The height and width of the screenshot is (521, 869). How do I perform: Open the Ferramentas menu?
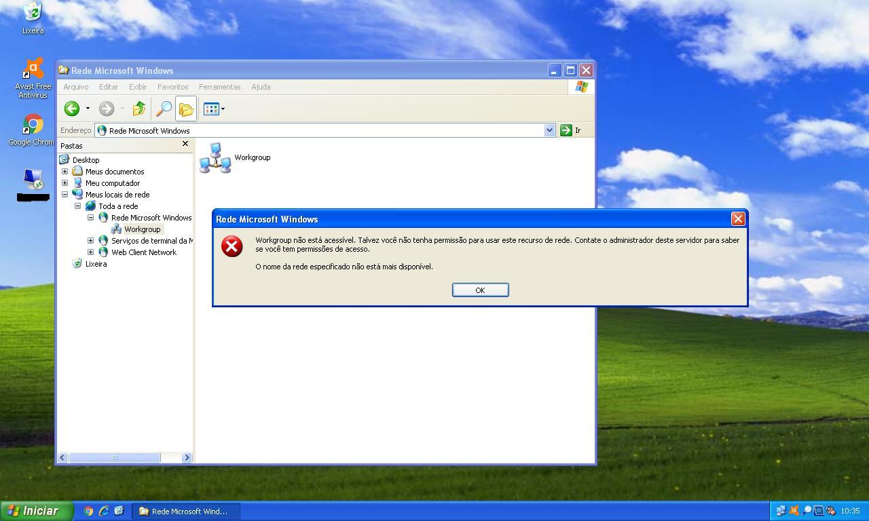coord(219,87)
